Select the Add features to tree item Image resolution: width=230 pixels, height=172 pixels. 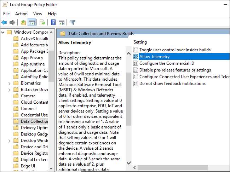coord(35,45)
